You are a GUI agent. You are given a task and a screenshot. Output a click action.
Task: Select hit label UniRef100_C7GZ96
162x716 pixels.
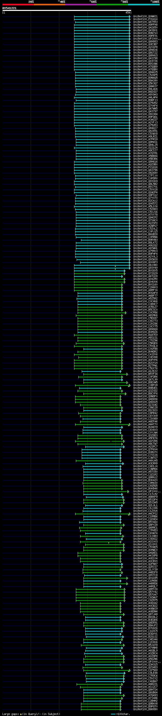click(x=145, y=341)
